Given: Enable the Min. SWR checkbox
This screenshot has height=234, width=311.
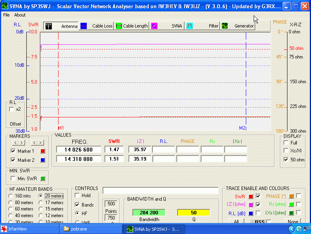Looking at the screenshot, I should click(x=13, y=179).
